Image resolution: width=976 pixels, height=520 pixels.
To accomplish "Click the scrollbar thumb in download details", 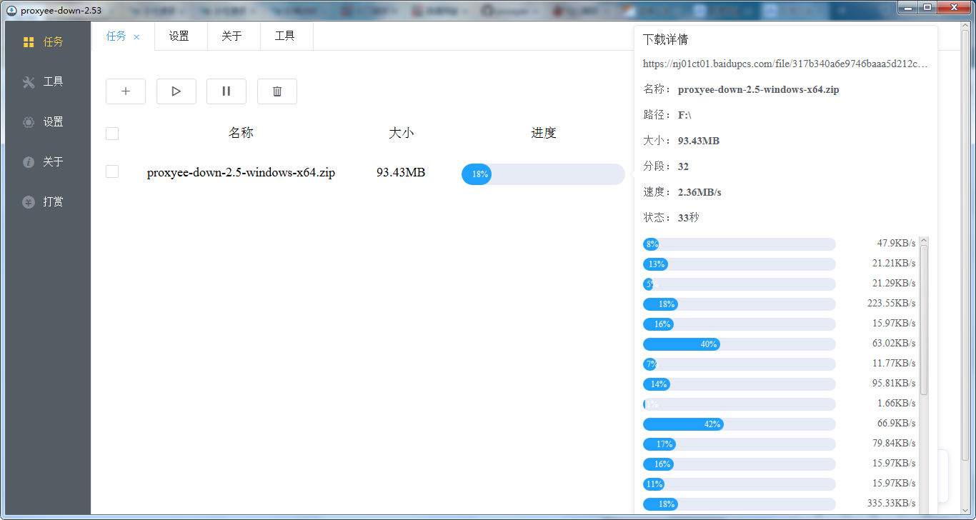I will click(924, 319).
